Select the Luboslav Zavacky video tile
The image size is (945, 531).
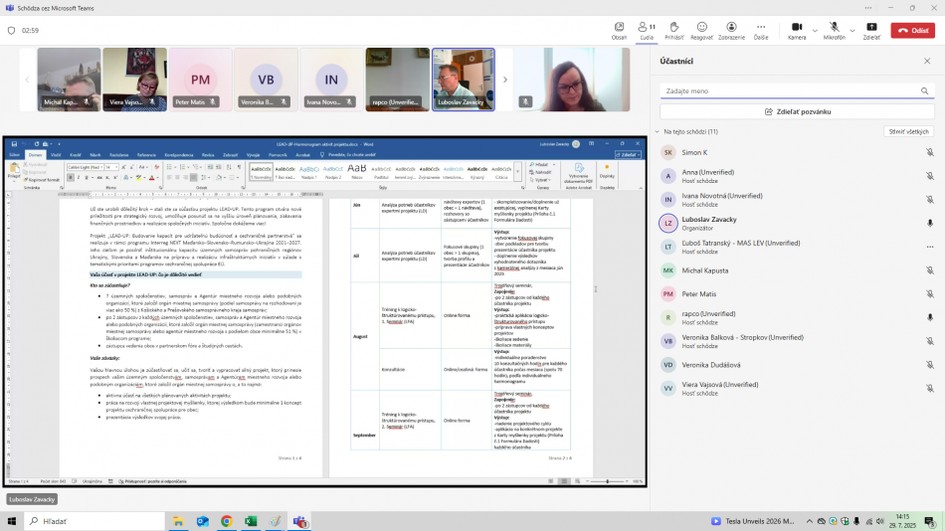(x=463, y=80)
